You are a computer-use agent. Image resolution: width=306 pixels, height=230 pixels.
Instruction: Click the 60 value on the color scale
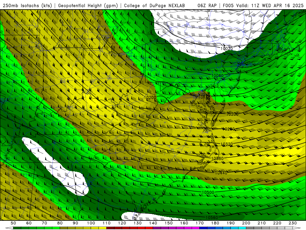(x=29, y=223)
